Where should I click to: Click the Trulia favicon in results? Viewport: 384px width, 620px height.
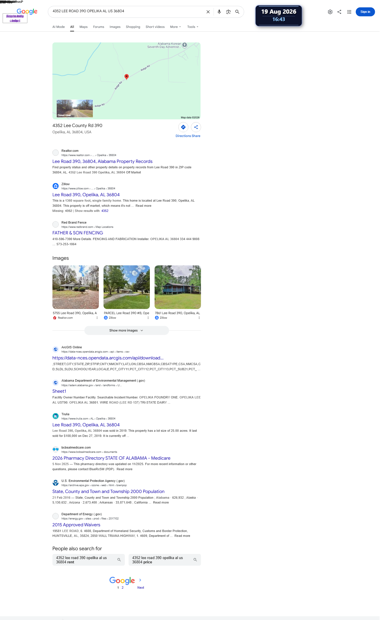[x=56, y=416]
